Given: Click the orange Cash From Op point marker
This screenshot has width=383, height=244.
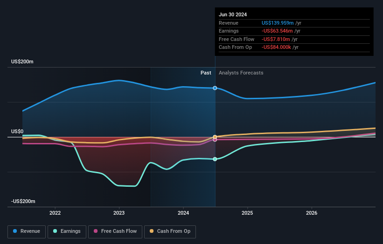Looking at the screenshot, I should 215,137.
